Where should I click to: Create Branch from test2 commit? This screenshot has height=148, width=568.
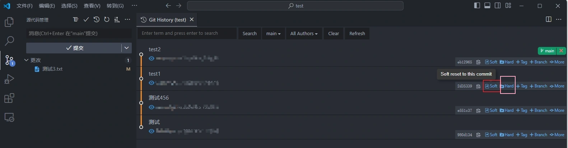pyautogui.click(x=539, y=62)
